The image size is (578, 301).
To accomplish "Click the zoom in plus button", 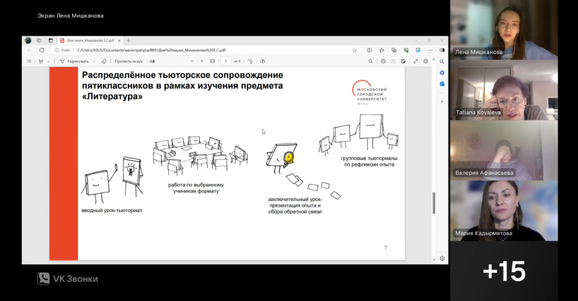I will tap(201, 61).
